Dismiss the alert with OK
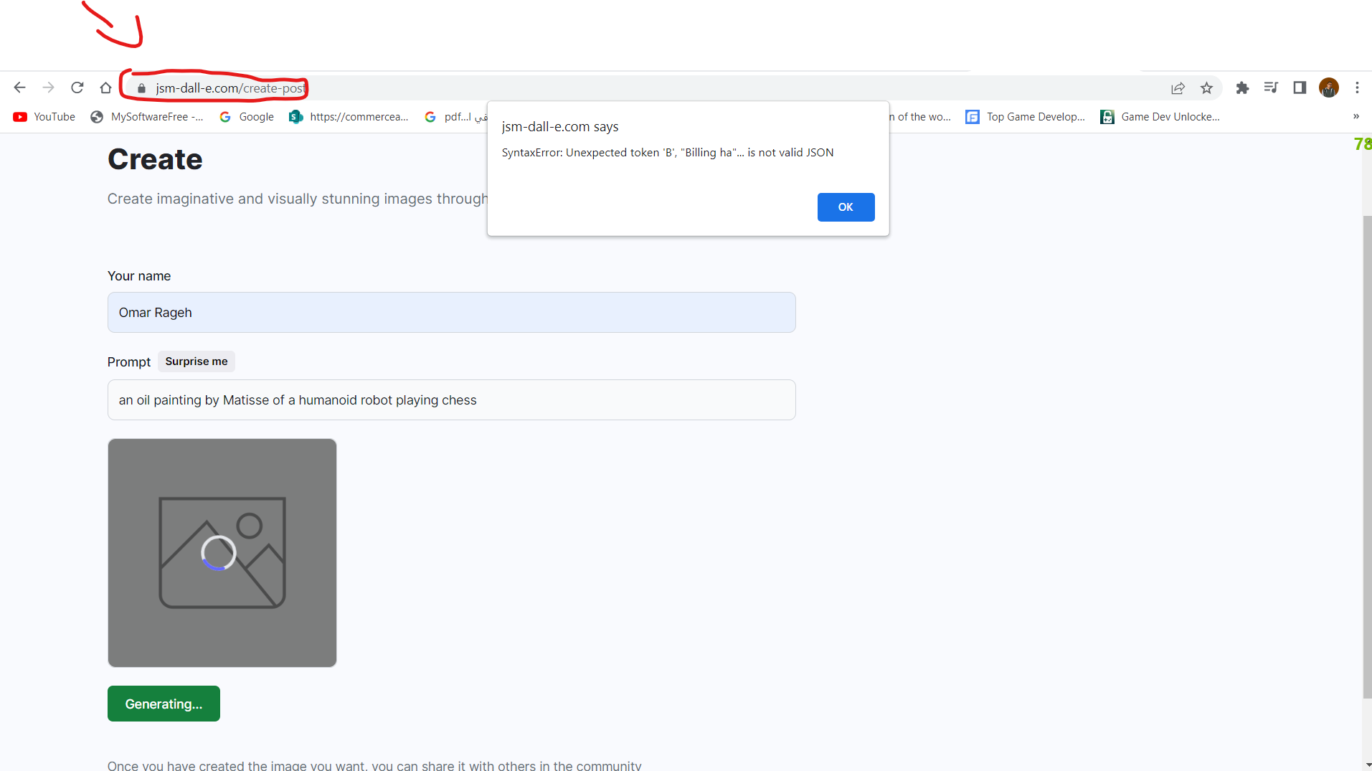Image resolution: width=1372 pixels, height=771 pixels. (846, 207)
